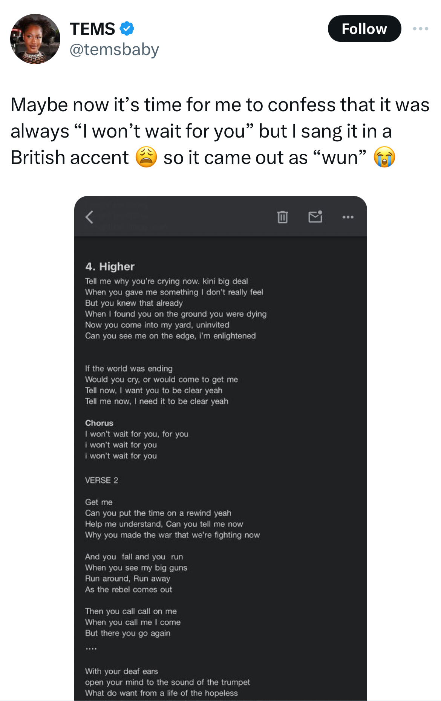The image size is (441, 701).
Task: Click the trash delete icon
Action: pos(282,217)
